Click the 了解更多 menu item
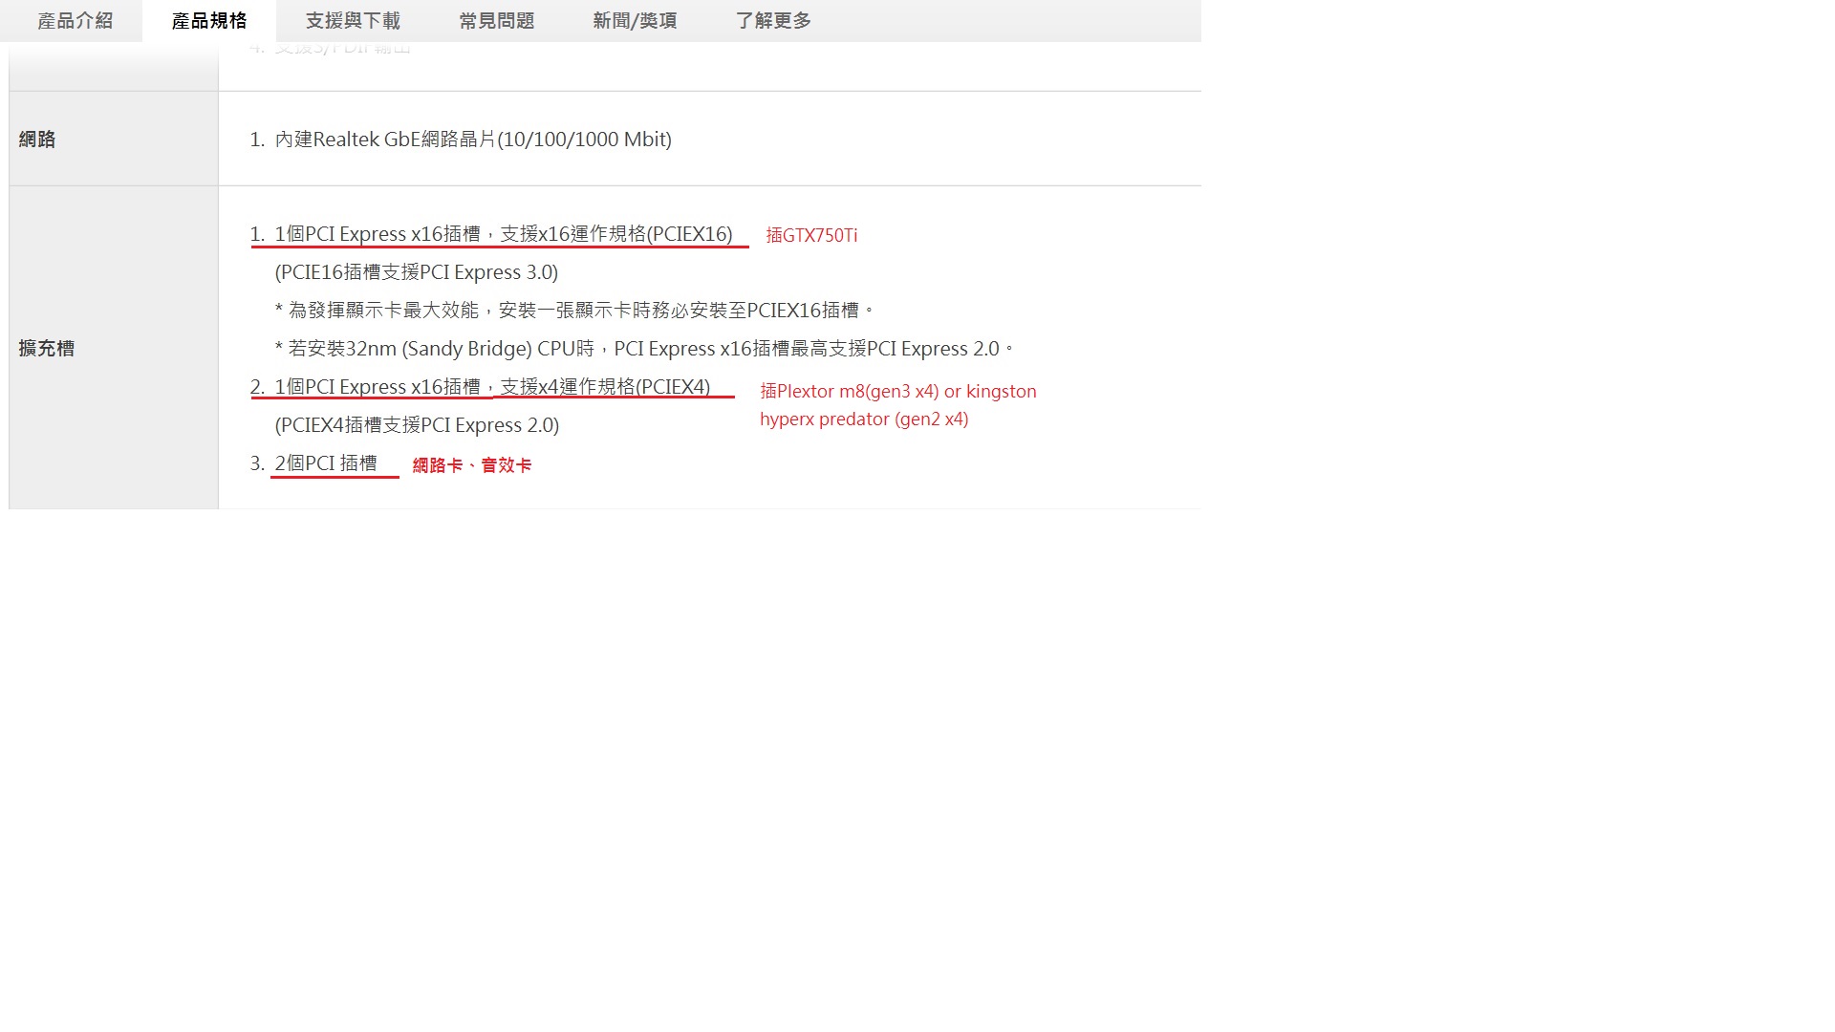 [772, 20]
